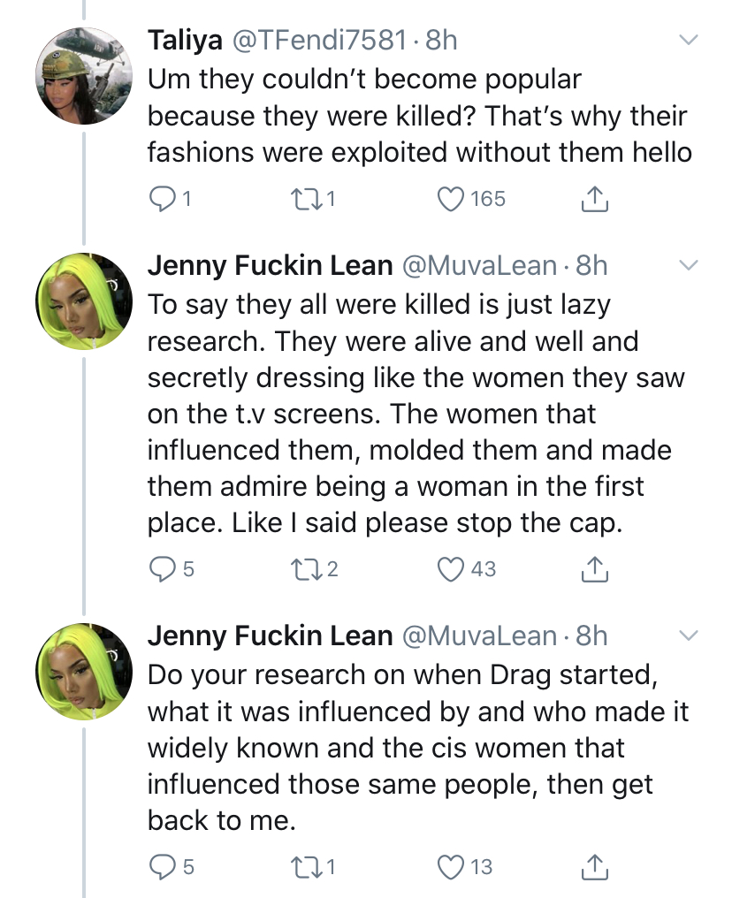Open dropdown on 'Do your research' tweet

(x=688, y=635)
